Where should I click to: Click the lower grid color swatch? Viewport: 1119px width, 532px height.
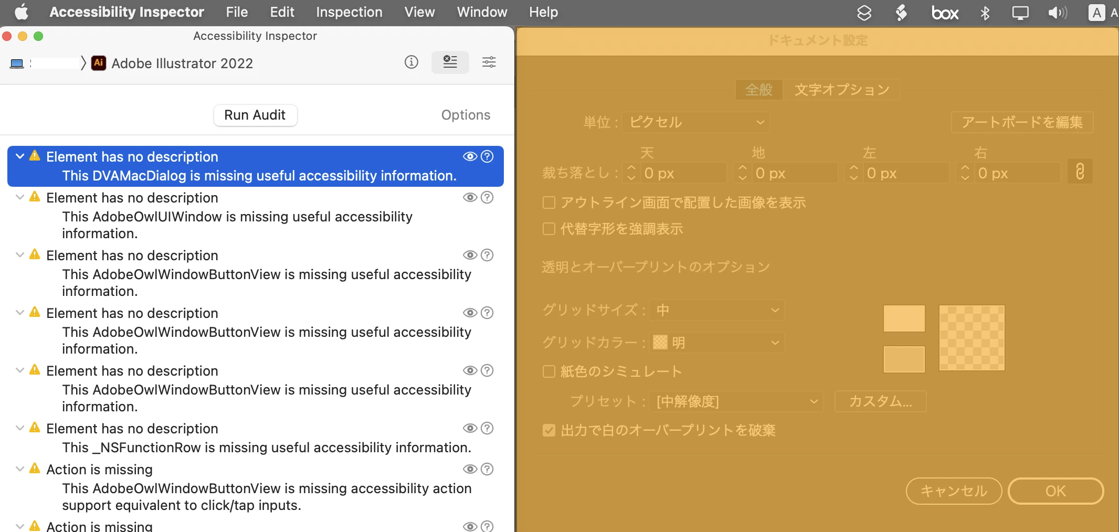pos(904,359)
